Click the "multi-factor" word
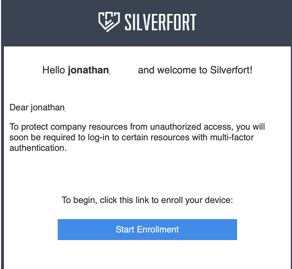292x269 pixels. (x=232, y=138)
